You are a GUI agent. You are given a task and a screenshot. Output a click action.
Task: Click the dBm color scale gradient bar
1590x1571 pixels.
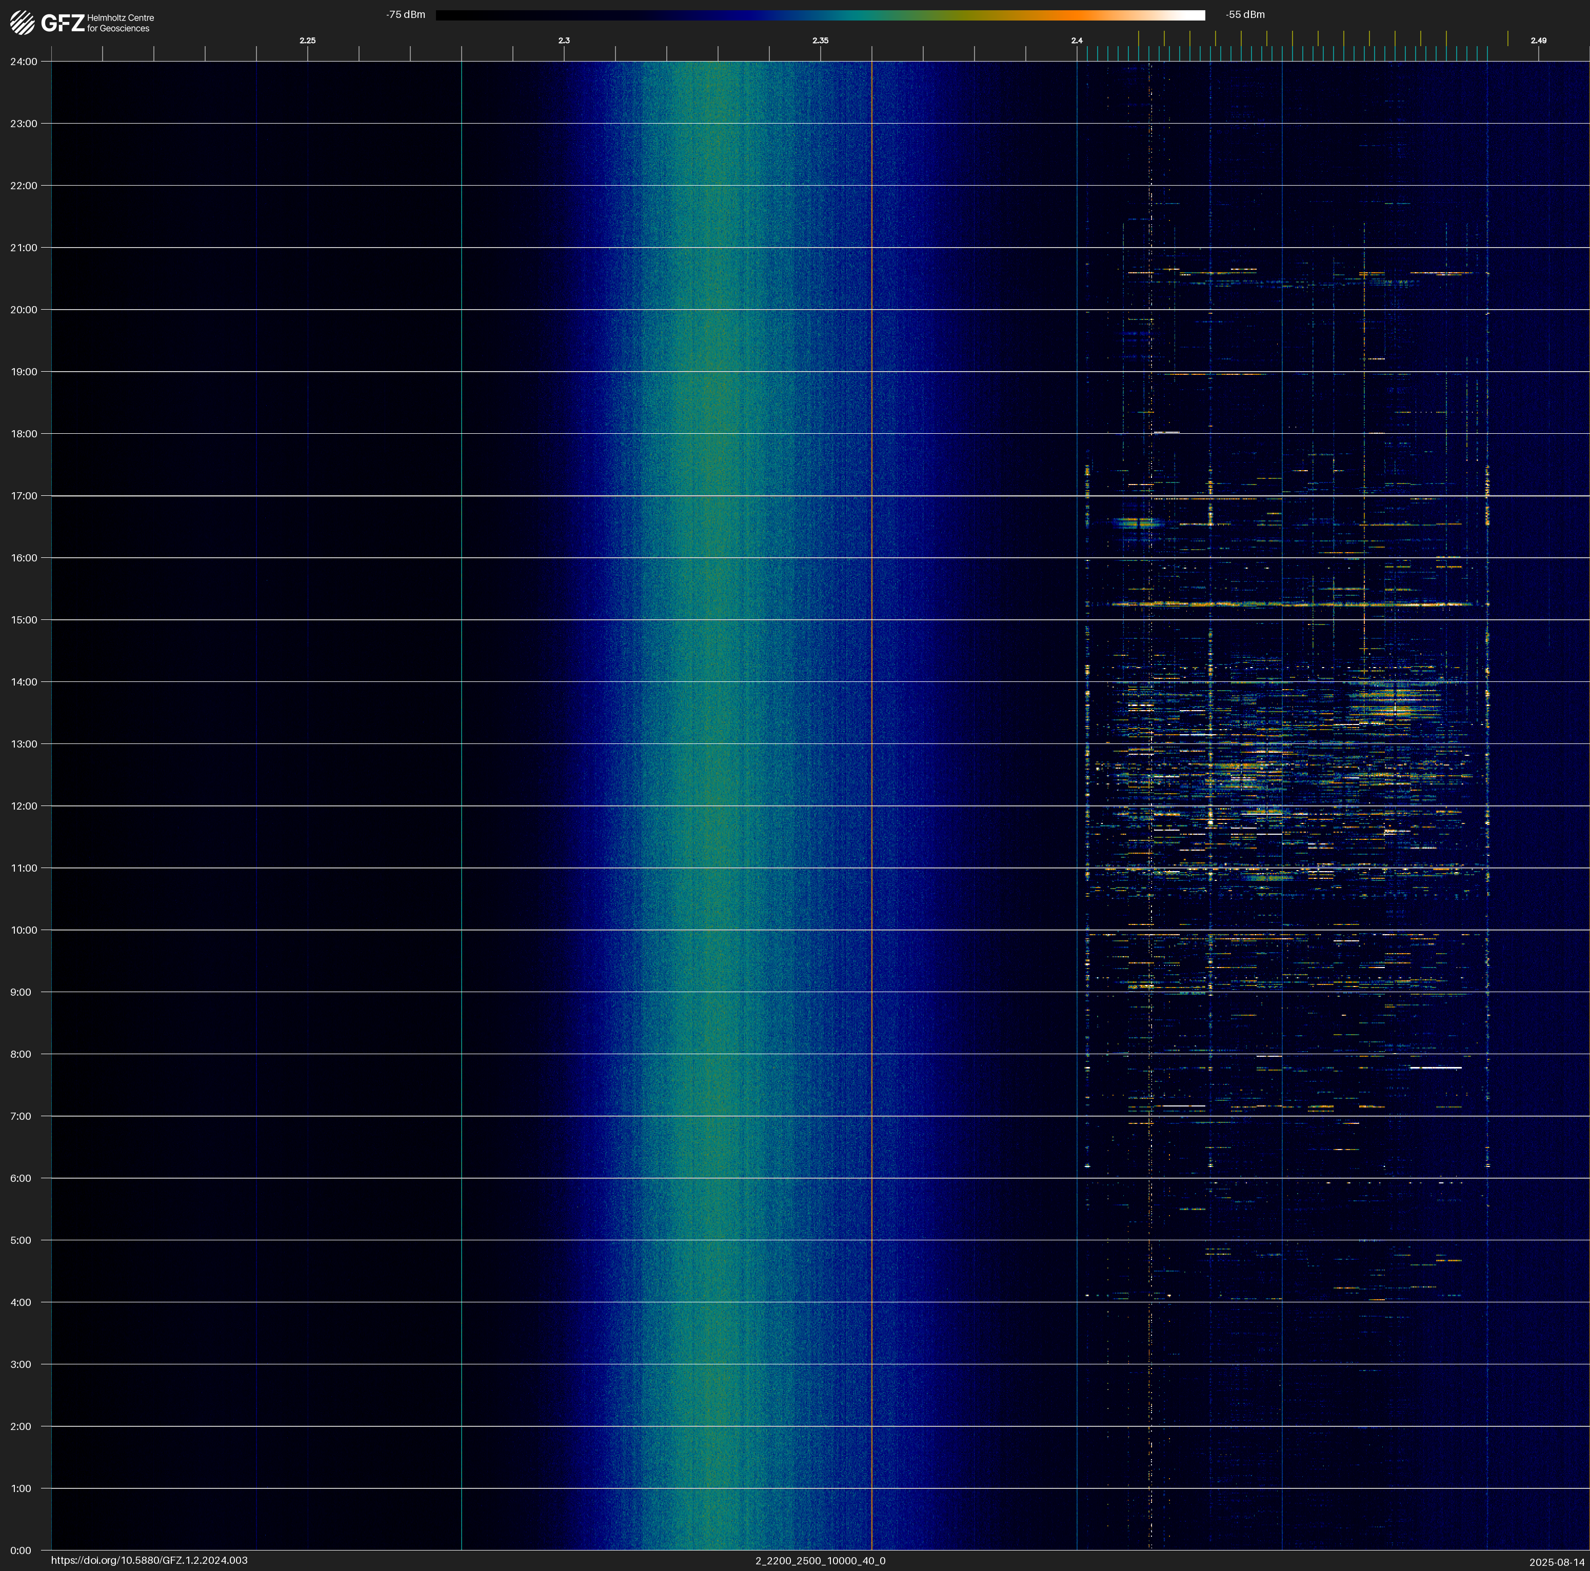pyautogui.click(x=820, y=15)
